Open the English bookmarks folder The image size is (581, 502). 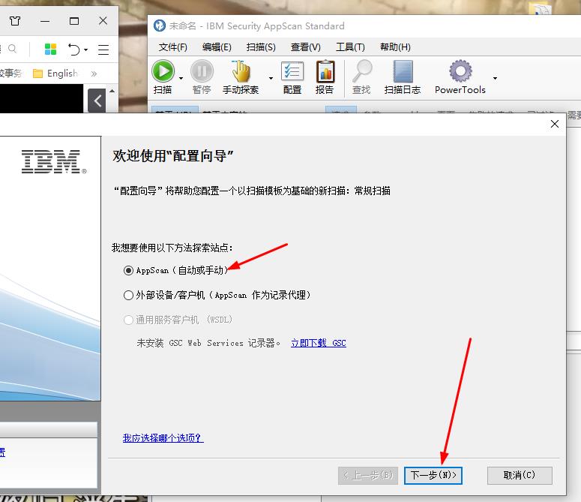pos(55,74)
